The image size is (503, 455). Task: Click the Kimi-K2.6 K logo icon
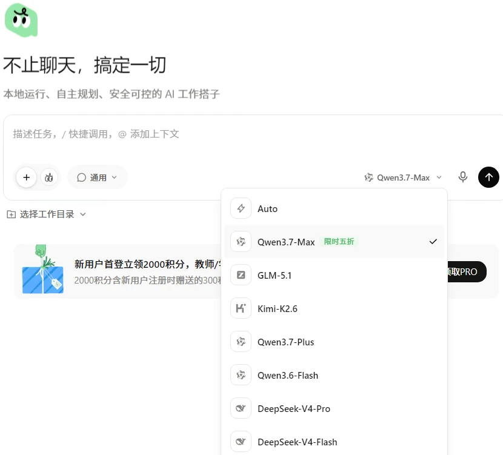[241, 308]
